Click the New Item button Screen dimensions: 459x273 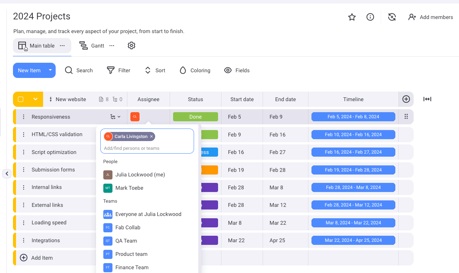coord(29,70)
